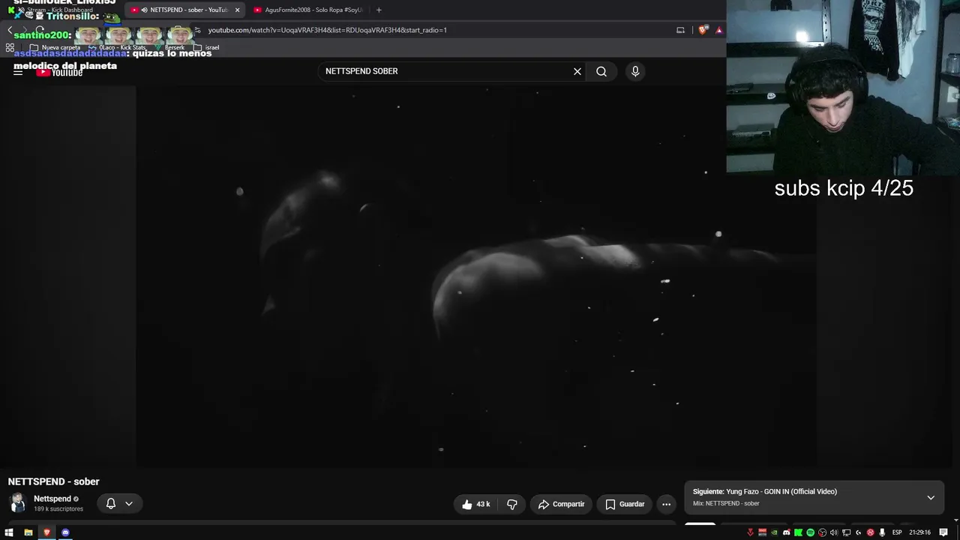Open the bookmarks apps grid icon
960x540 pixels.
10,47
